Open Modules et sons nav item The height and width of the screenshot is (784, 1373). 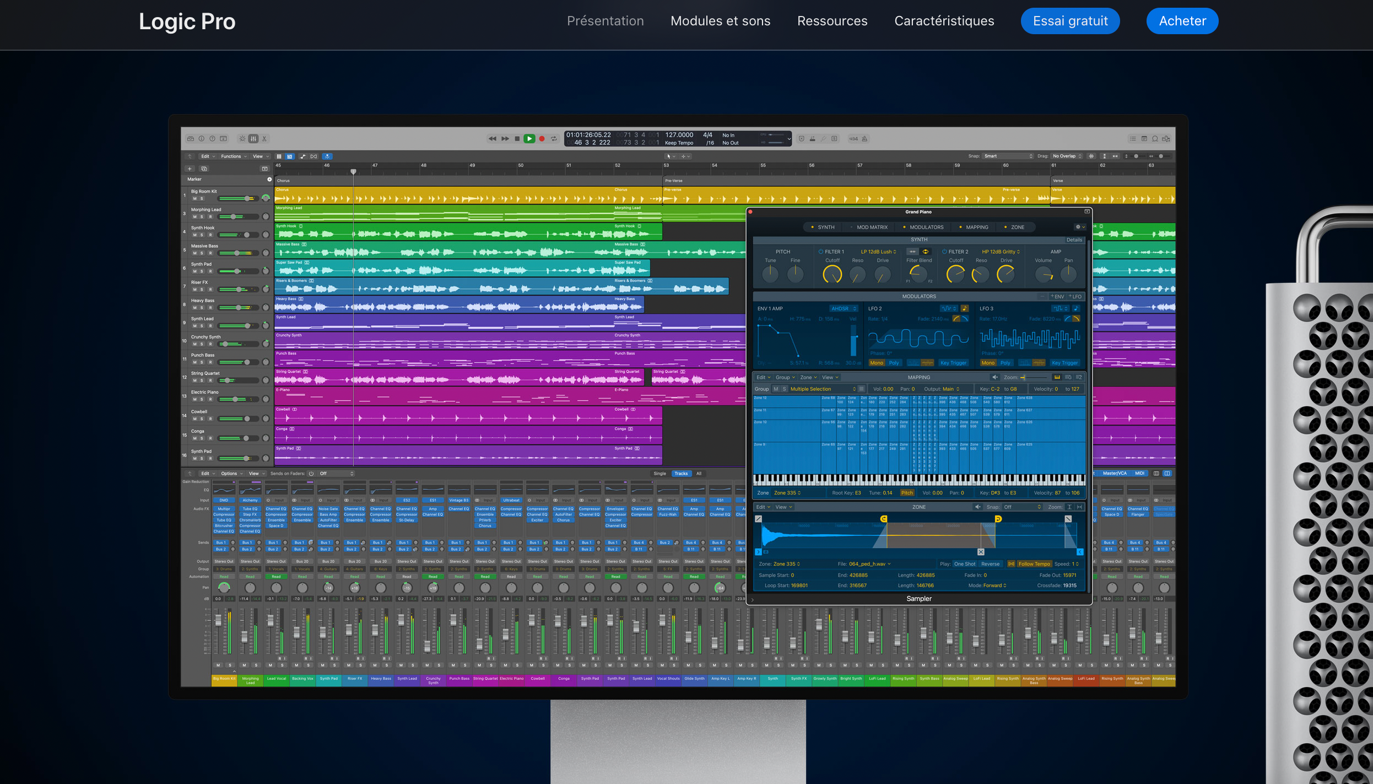click(x=720, y=21)
